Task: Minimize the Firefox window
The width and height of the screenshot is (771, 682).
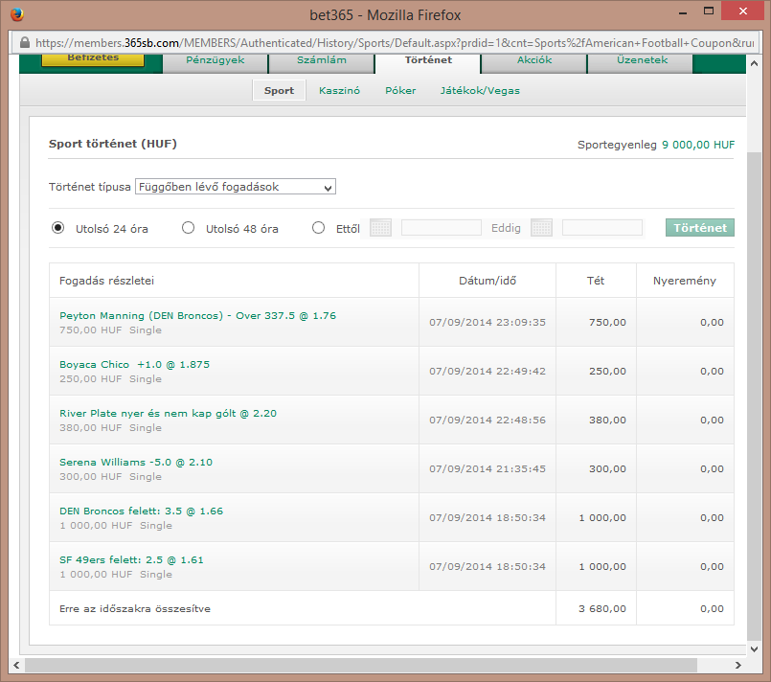Action: [x=683, y=11]
